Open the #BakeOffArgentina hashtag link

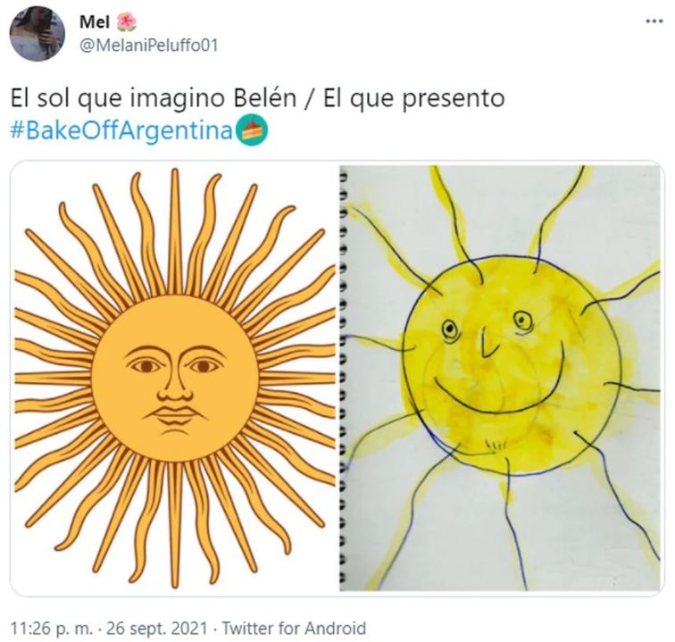tap(121, 131)
